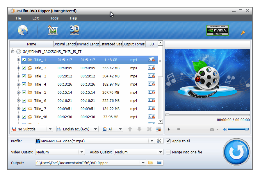Expand the Title_ 1 tree node
The width and height of the screenshot is (260, 177).
tap(18, 60)
